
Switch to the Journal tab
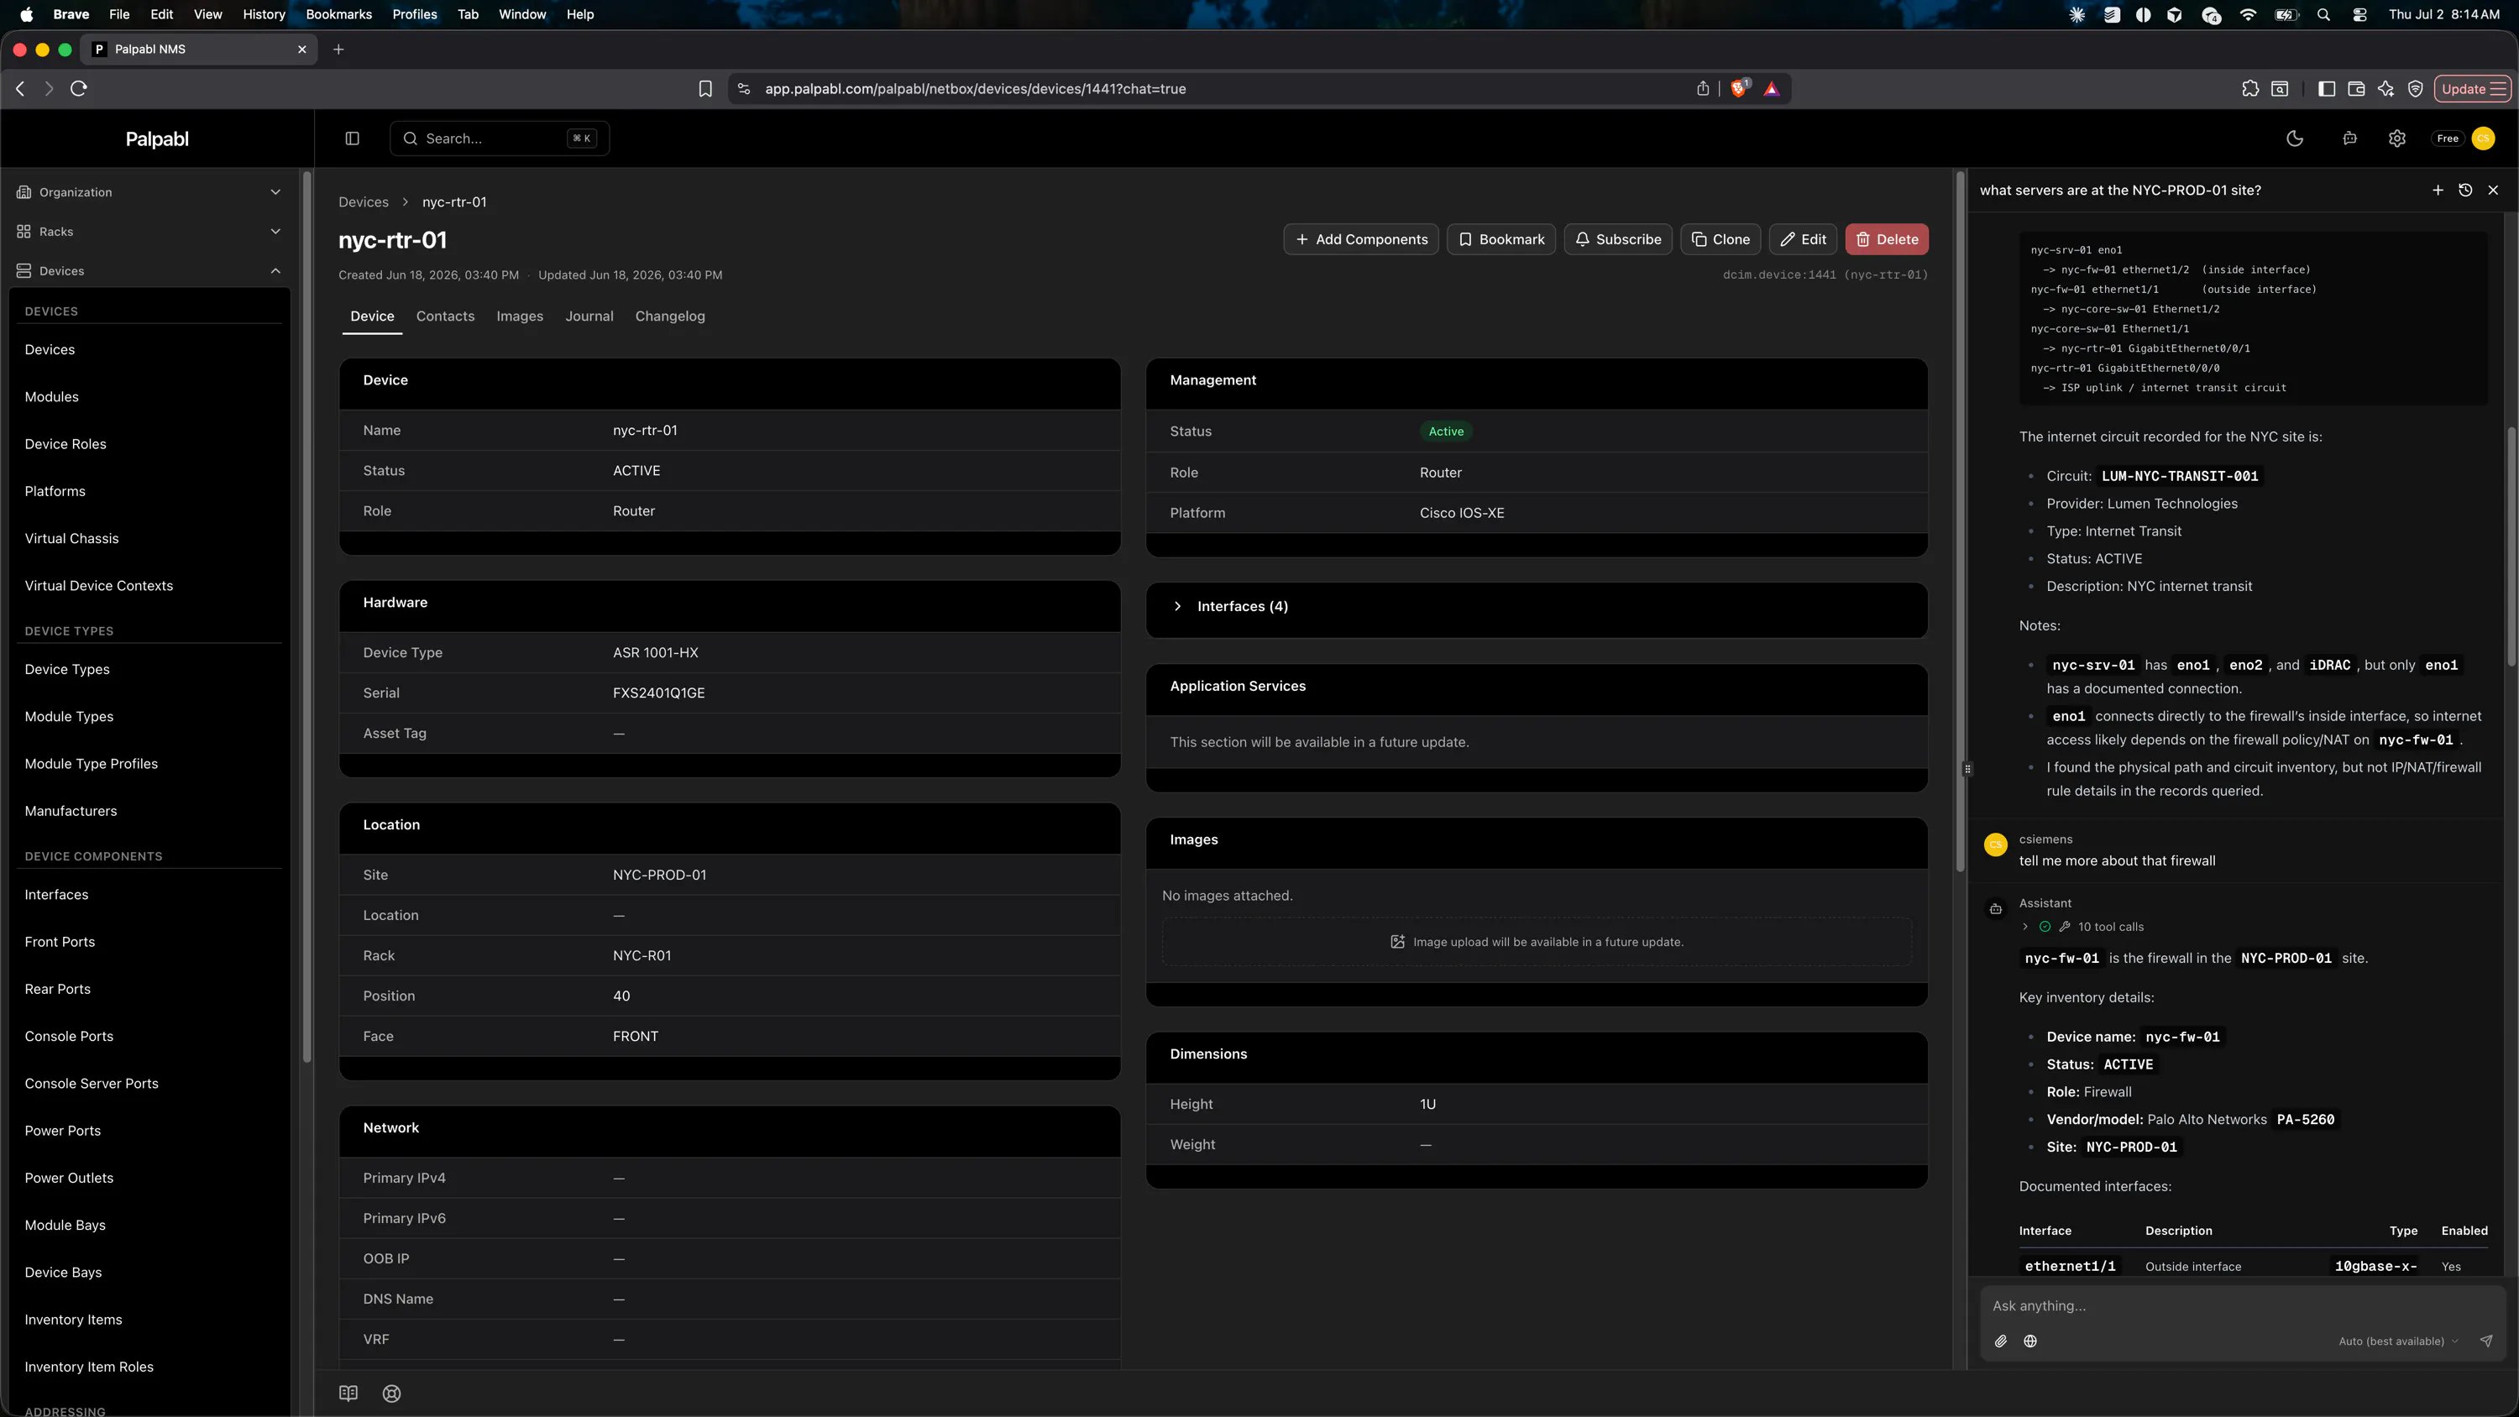pos(589,316)
